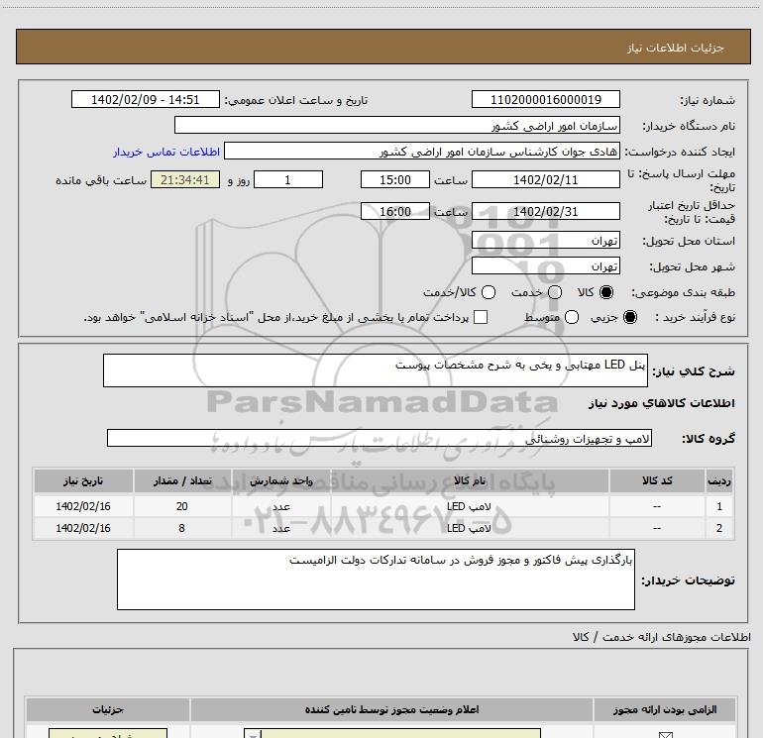This screenshot has height=738, width=763.
Task: Click the الزامی بودن ارائه مجوز header
Action: pos(665,710)
